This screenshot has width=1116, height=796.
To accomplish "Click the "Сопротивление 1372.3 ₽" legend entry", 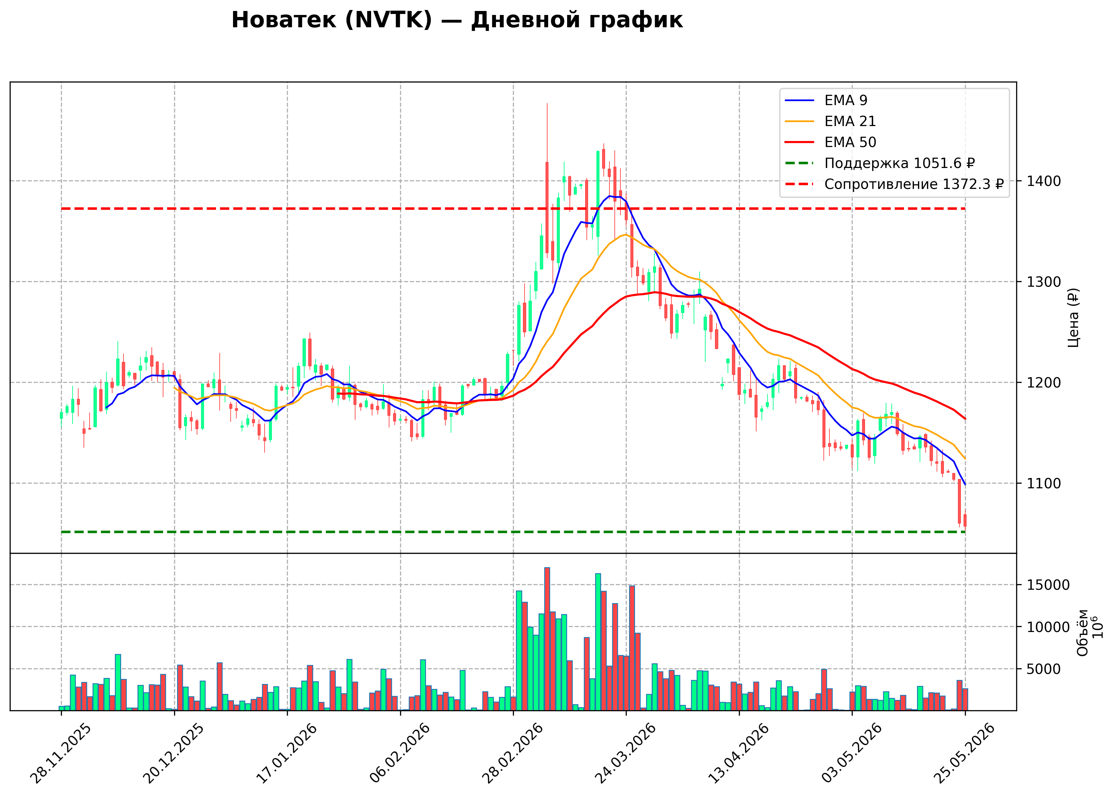I will [914, 184].
